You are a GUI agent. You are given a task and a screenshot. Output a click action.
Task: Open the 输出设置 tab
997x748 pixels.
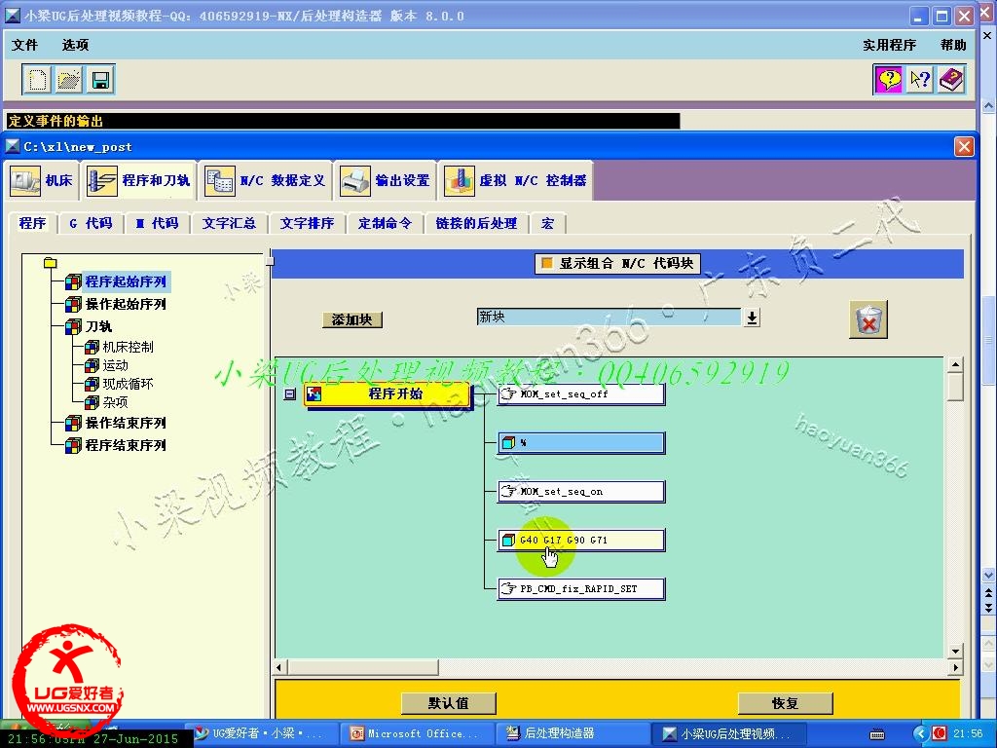(x=386, y=180)
